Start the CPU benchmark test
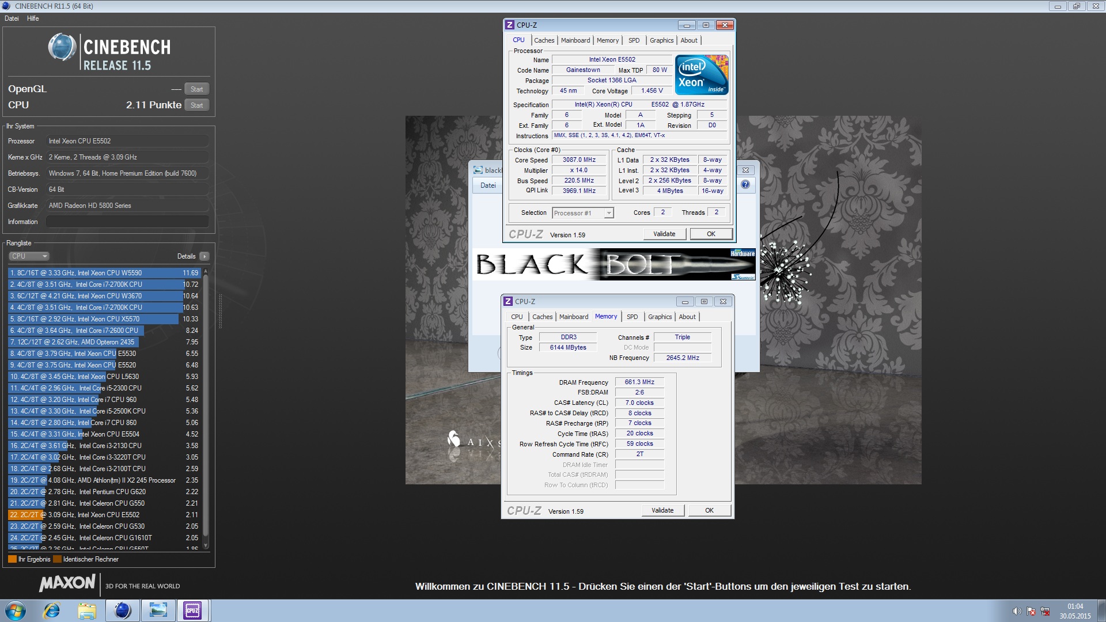This screenshot has height=622, width=1106. pos(196,105)
